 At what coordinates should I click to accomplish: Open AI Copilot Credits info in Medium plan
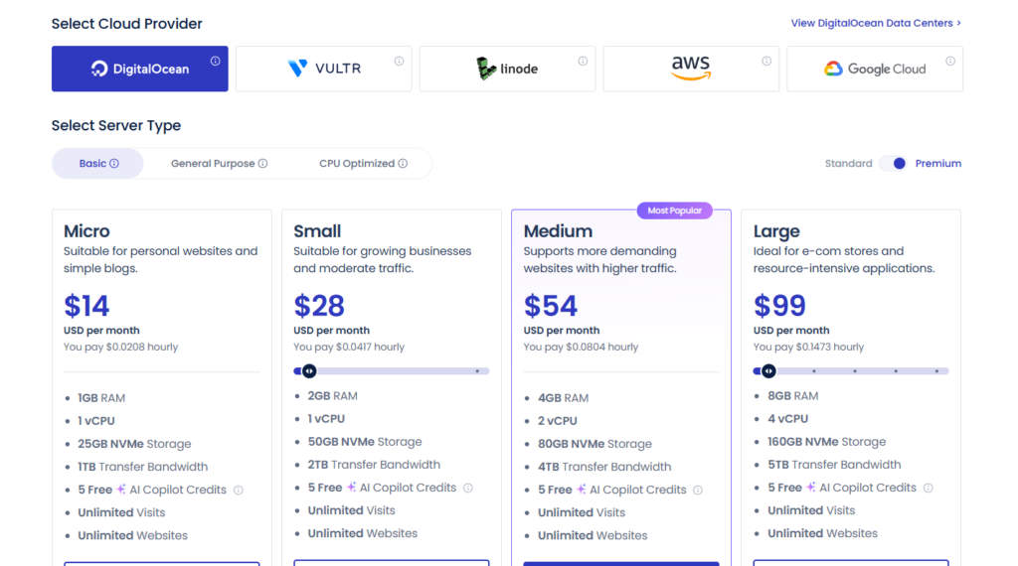click(698, 491)
